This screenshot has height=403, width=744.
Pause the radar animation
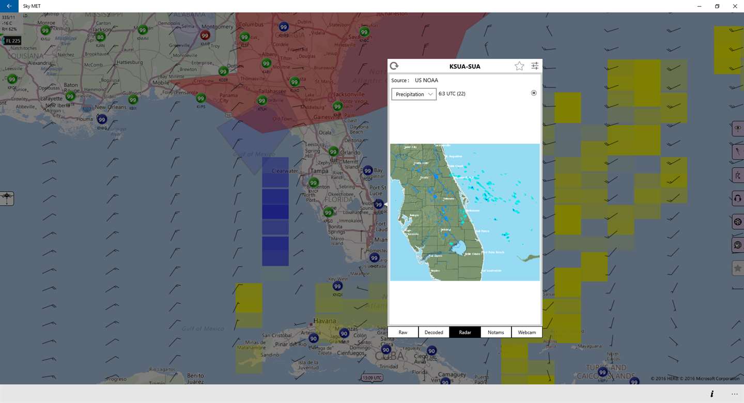[534, 93]
